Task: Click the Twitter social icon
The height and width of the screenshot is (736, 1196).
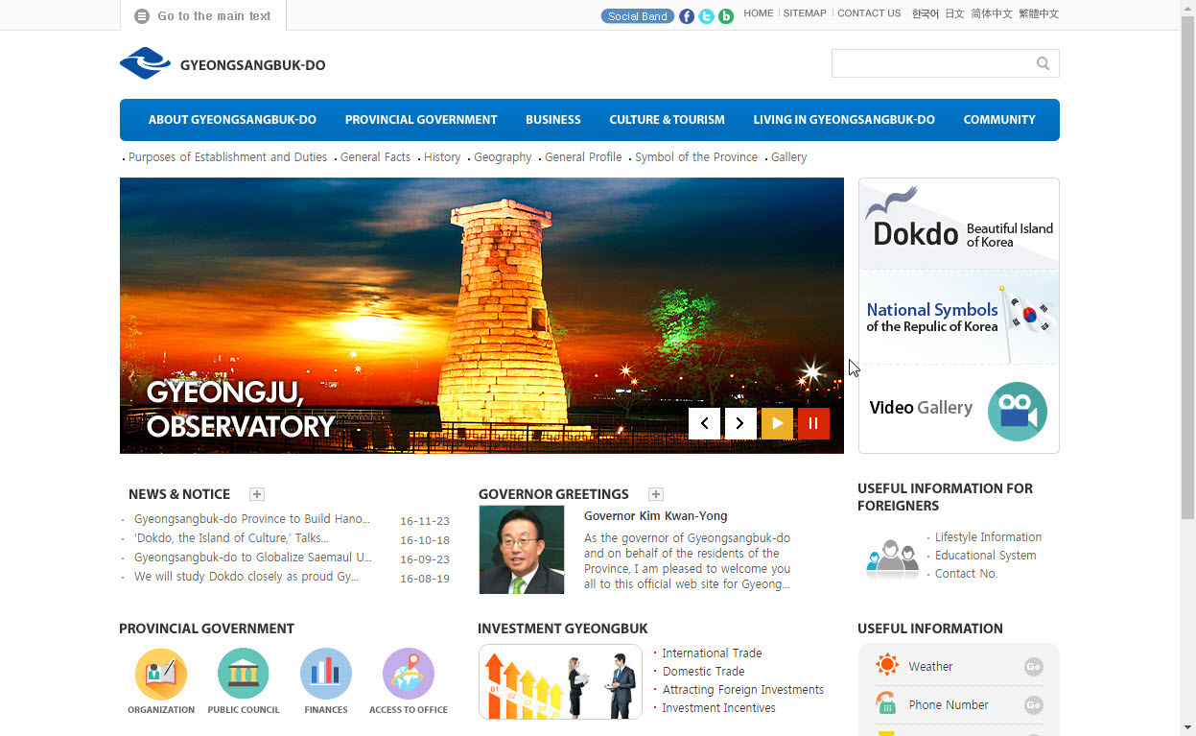Action: [x=706, y=16]
